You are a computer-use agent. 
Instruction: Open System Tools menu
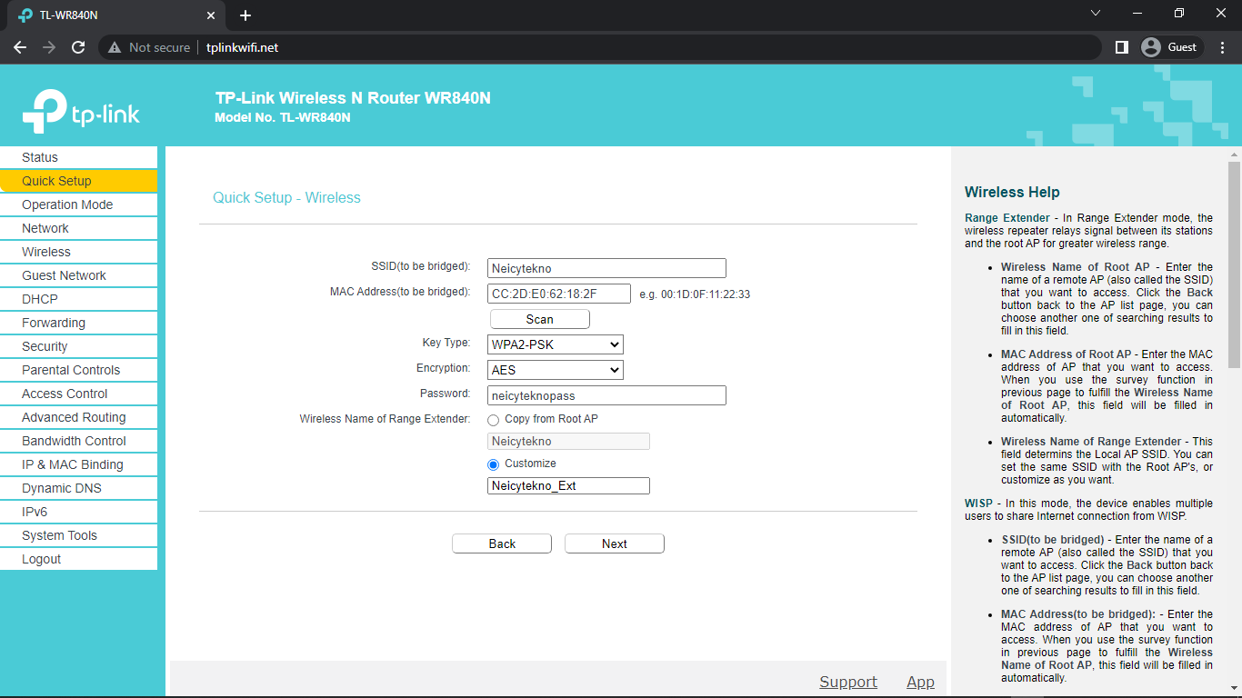[x=78, y=535]
